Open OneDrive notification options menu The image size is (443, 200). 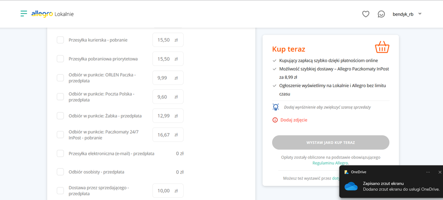click(428, 172)
